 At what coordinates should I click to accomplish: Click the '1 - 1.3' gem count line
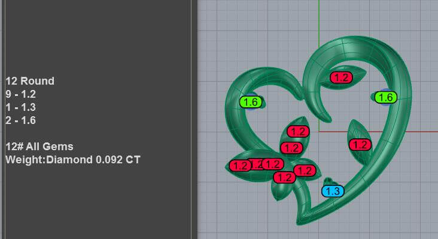(21, 107)
